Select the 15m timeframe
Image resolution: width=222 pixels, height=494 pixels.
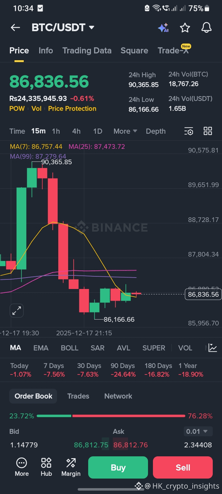[x=38, y=131]
